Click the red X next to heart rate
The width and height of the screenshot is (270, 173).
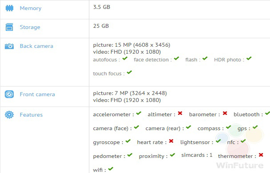171,141
